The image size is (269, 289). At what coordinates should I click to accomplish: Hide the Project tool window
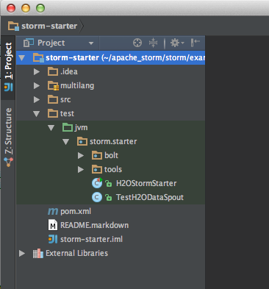coord(195,43)
